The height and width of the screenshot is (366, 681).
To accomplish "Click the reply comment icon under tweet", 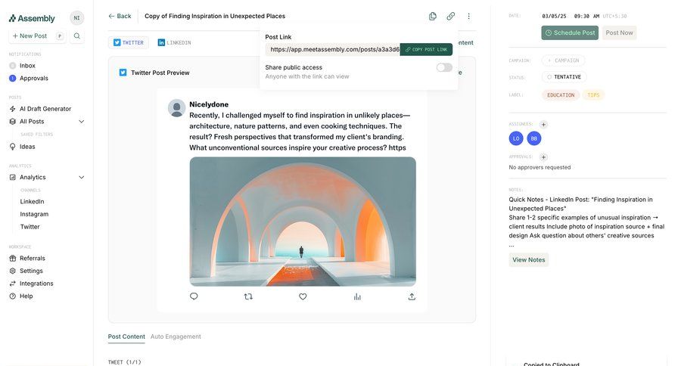I will tap(194, 296).
